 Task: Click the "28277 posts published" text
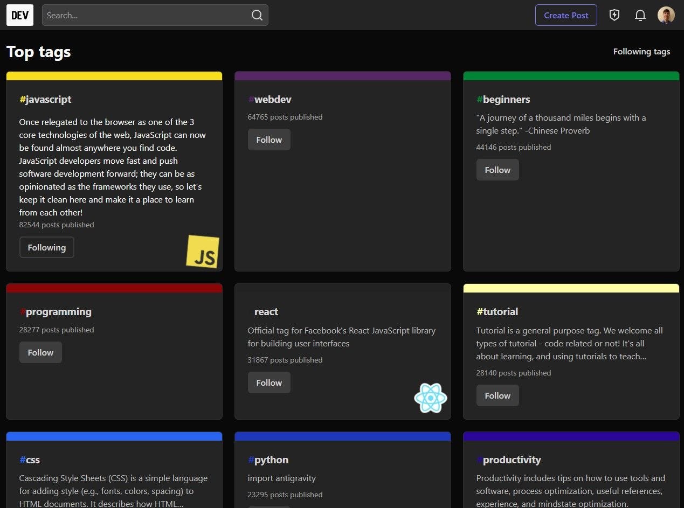57,330
